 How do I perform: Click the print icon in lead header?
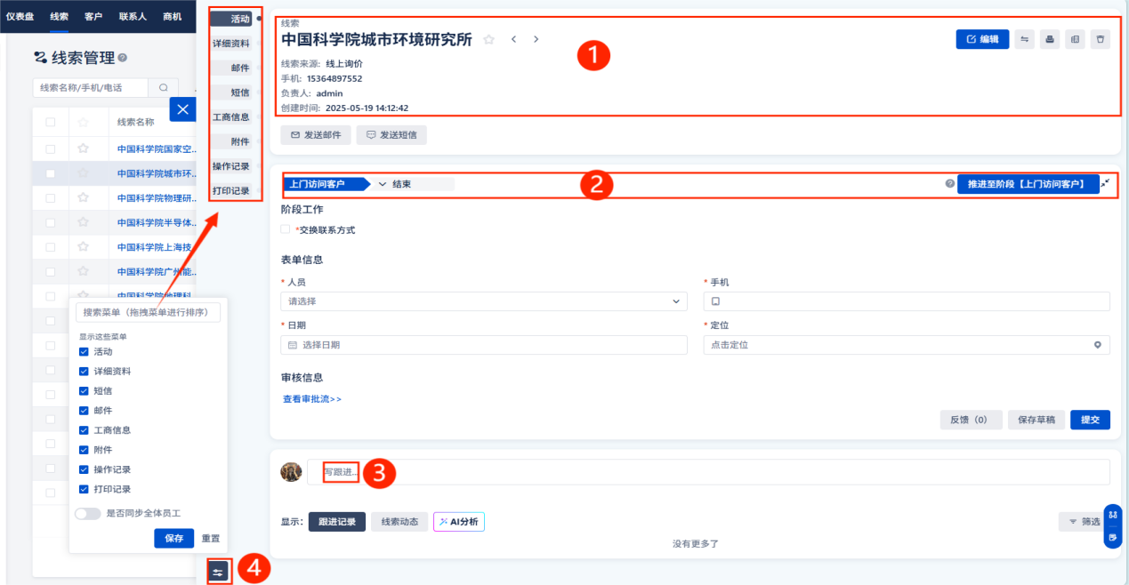coord(1050,39)
